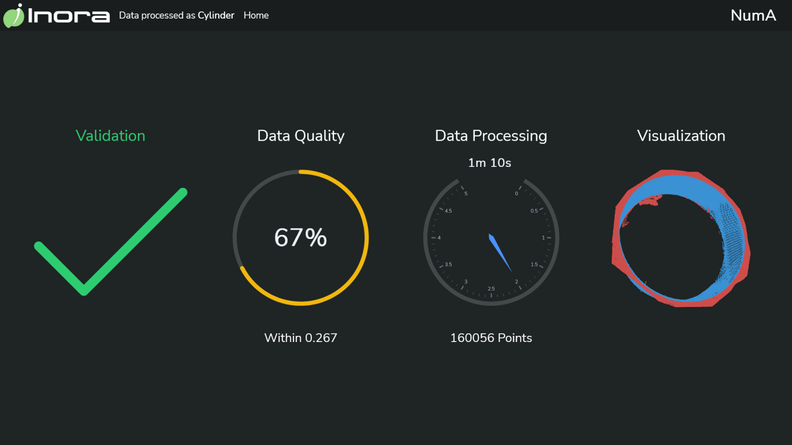792x445 pixels.
Task: Click 'Data processed as Cylinder' text
Action: pyautogui.click(x=176, y=15)
